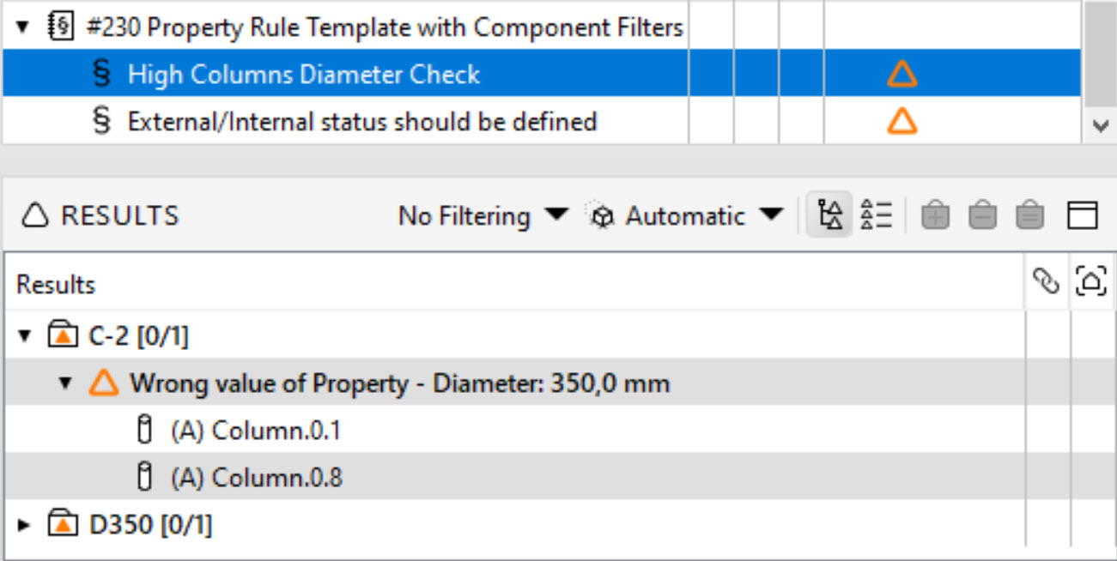This screenshot has width=1117, height=561.
Task: Select External/Internal status should be defined rule
Action: (x=361, y=122)
